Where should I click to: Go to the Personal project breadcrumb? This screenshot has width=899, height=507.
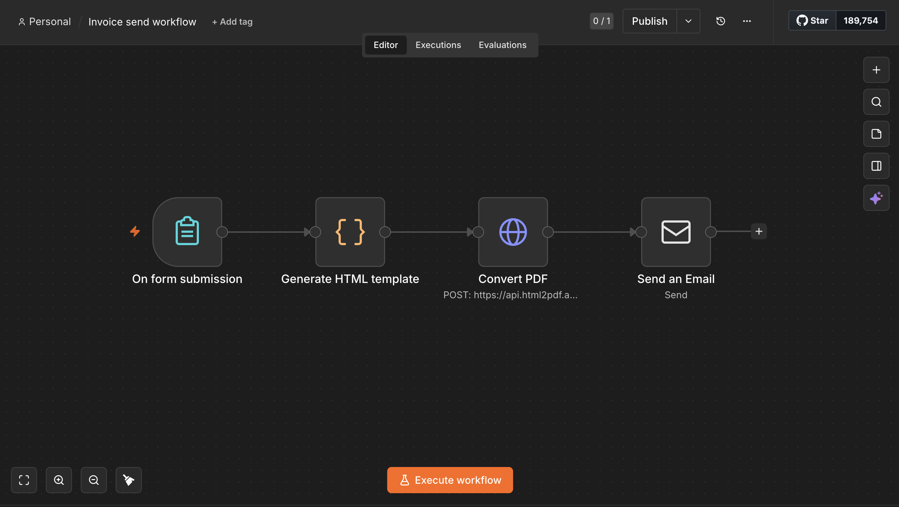click(44, 22)
